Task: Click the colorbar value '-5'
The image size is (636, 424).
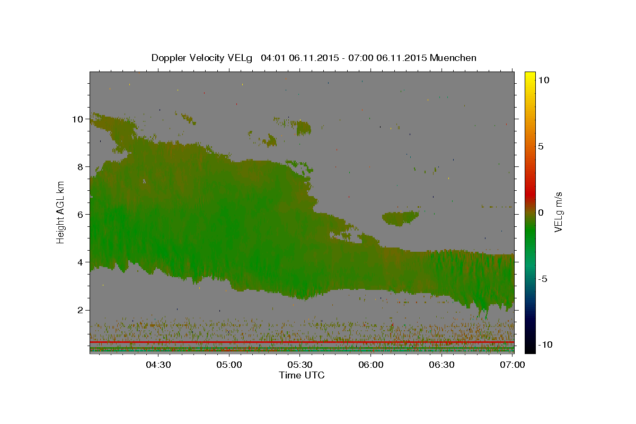Action: pos(542,279)
